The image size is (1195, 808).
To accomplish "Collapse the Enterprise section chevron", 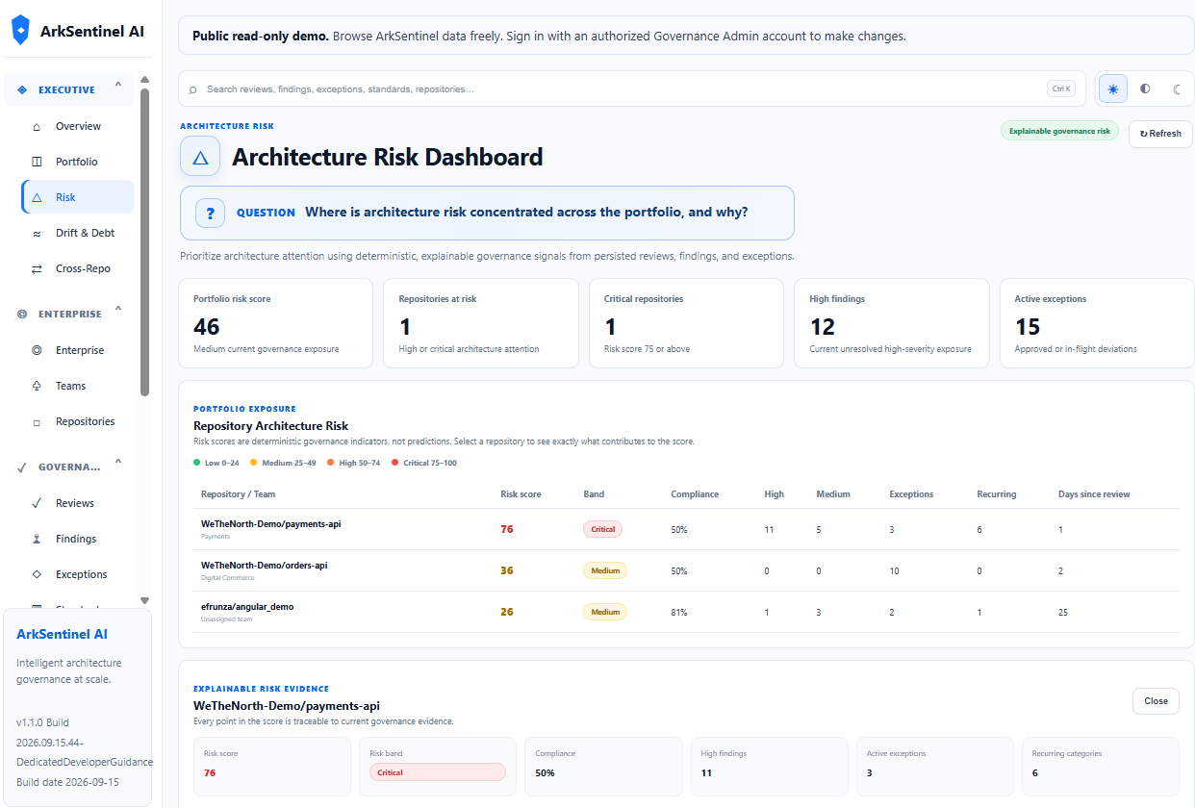I will coord(118,309).
